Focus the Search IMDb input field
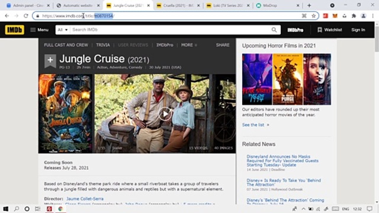This screenshot has width=379, height=213. point(170,30)
